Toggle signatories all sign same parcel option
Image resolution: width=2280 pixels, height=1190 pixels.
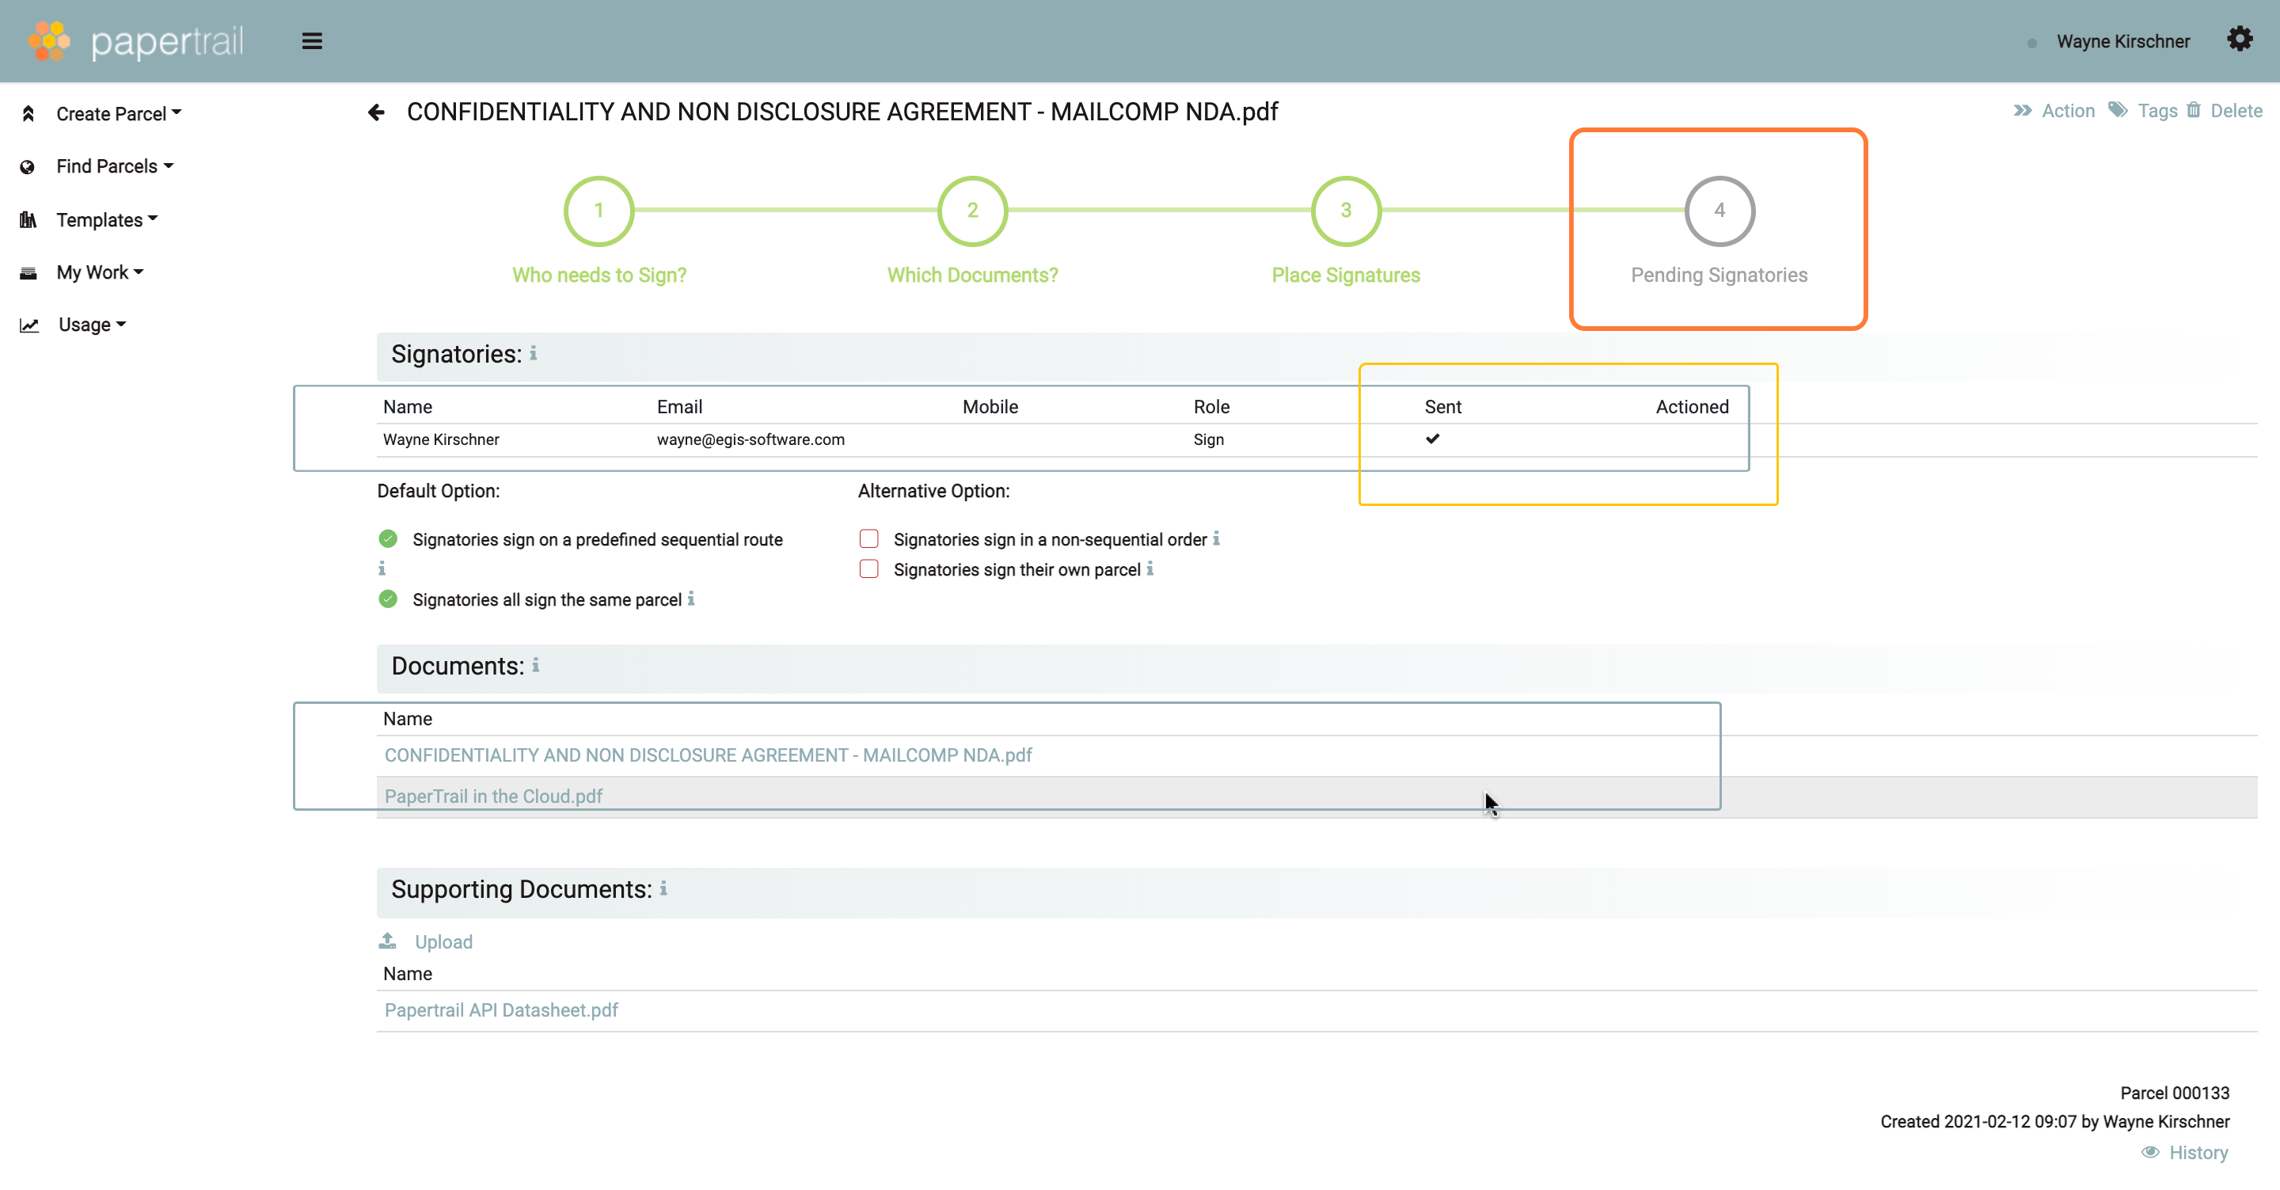pyautogui.click(x=388, y=599)
